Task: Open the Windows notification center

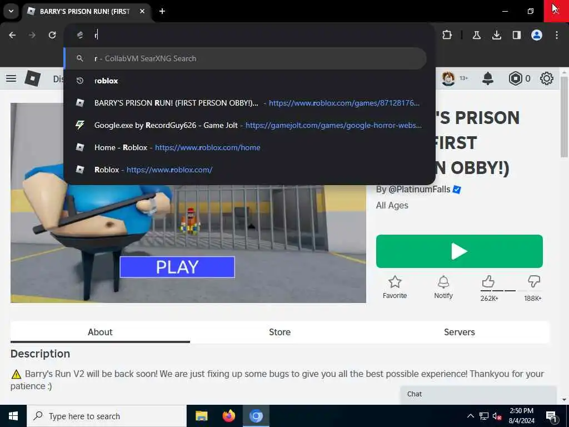Action: [551, 416]
